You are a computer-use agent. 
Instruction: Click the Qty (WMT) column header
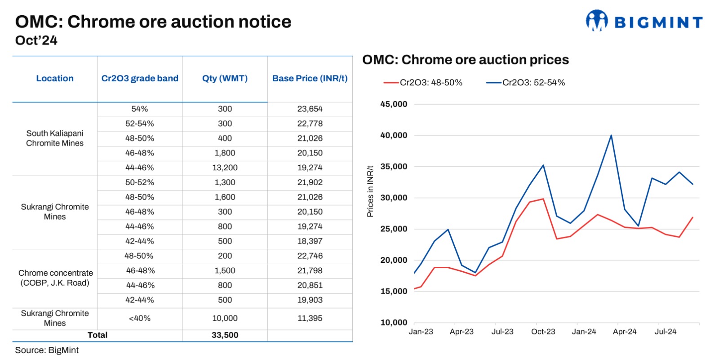pyautogui.click(x=225, y=79)
